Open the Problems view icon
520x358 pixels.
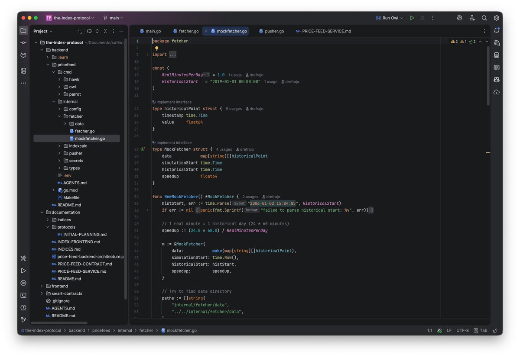[23, 307]
